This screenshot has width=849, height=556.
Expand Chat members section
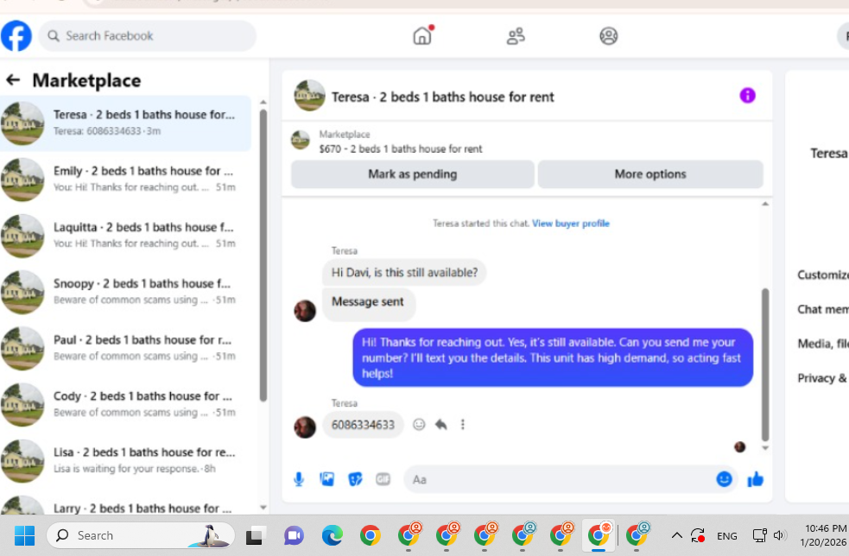[x=822, y=309]
